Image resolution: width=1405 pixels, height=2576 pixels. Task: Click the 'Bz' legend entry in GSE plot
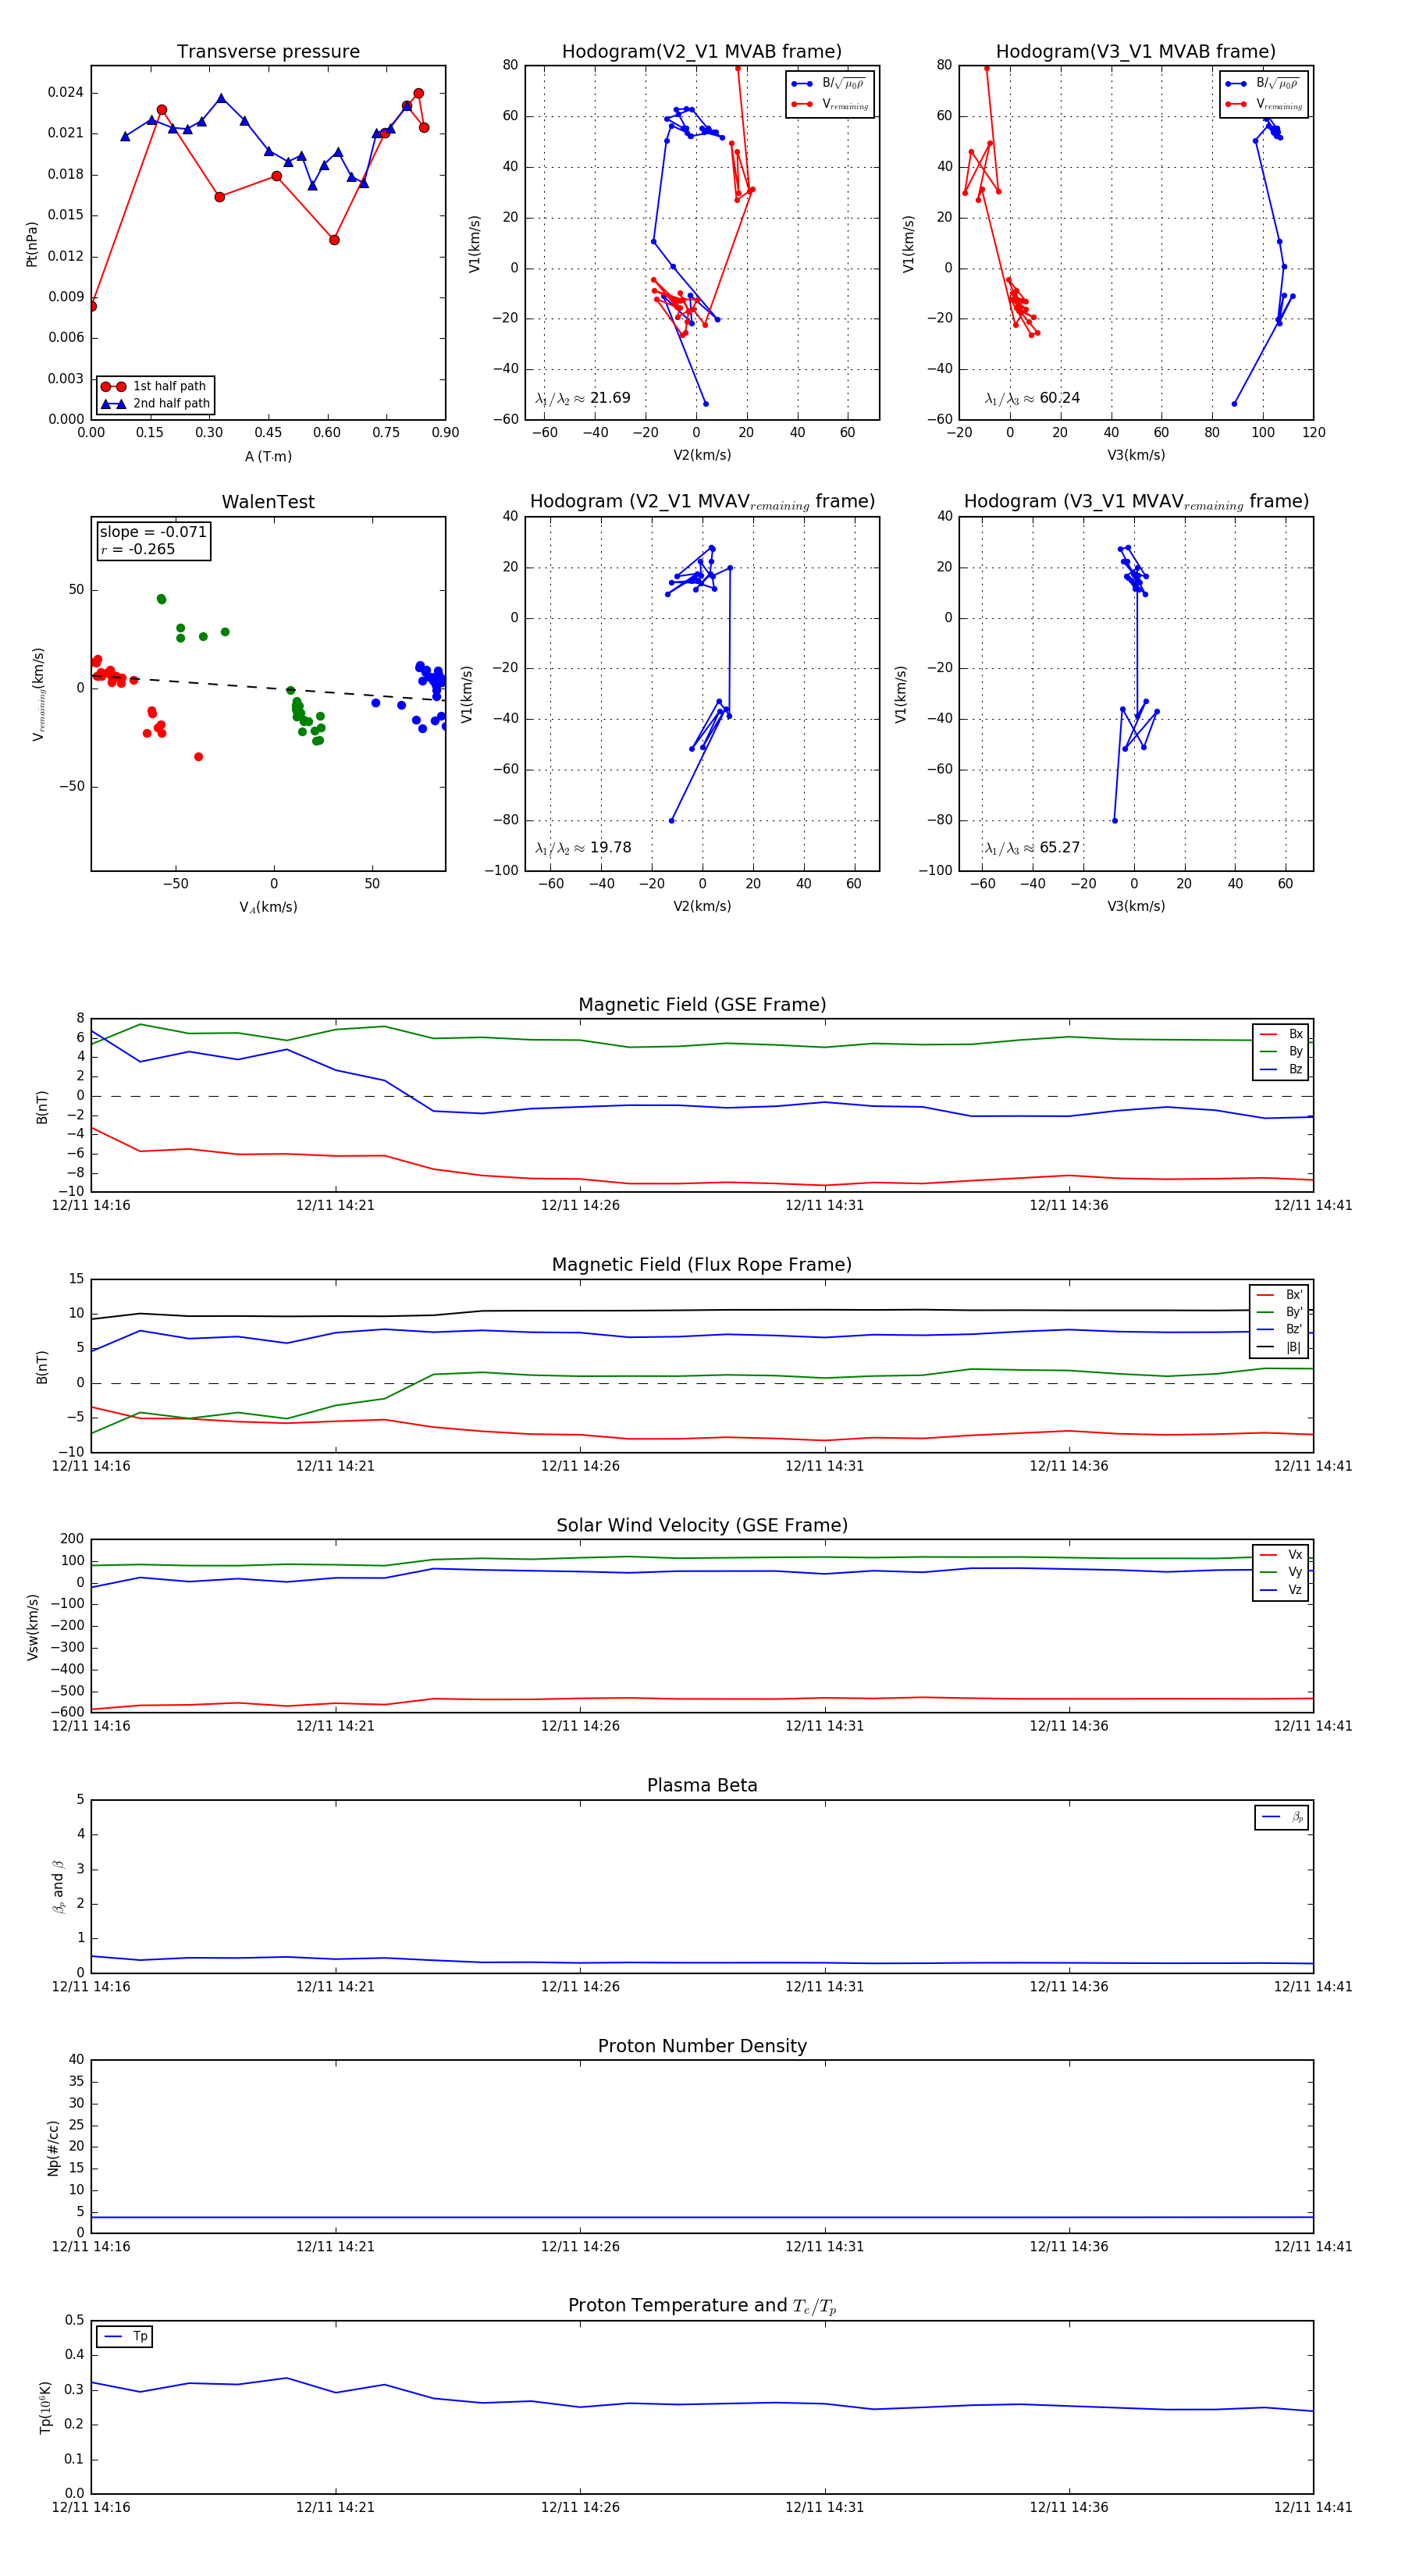point(1281,1070)
